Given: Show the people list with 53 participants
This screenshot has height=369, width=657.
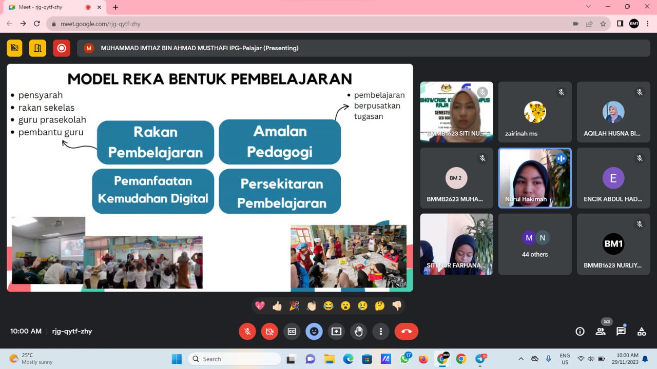Looking at the screenshot, I should tap(601, 332).
